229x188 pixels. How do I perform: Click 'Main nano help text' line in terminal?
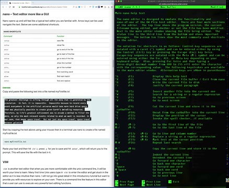(x=130, y=13)
